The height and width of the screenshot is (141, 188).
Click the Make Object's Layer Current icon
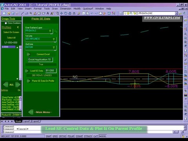180,13
